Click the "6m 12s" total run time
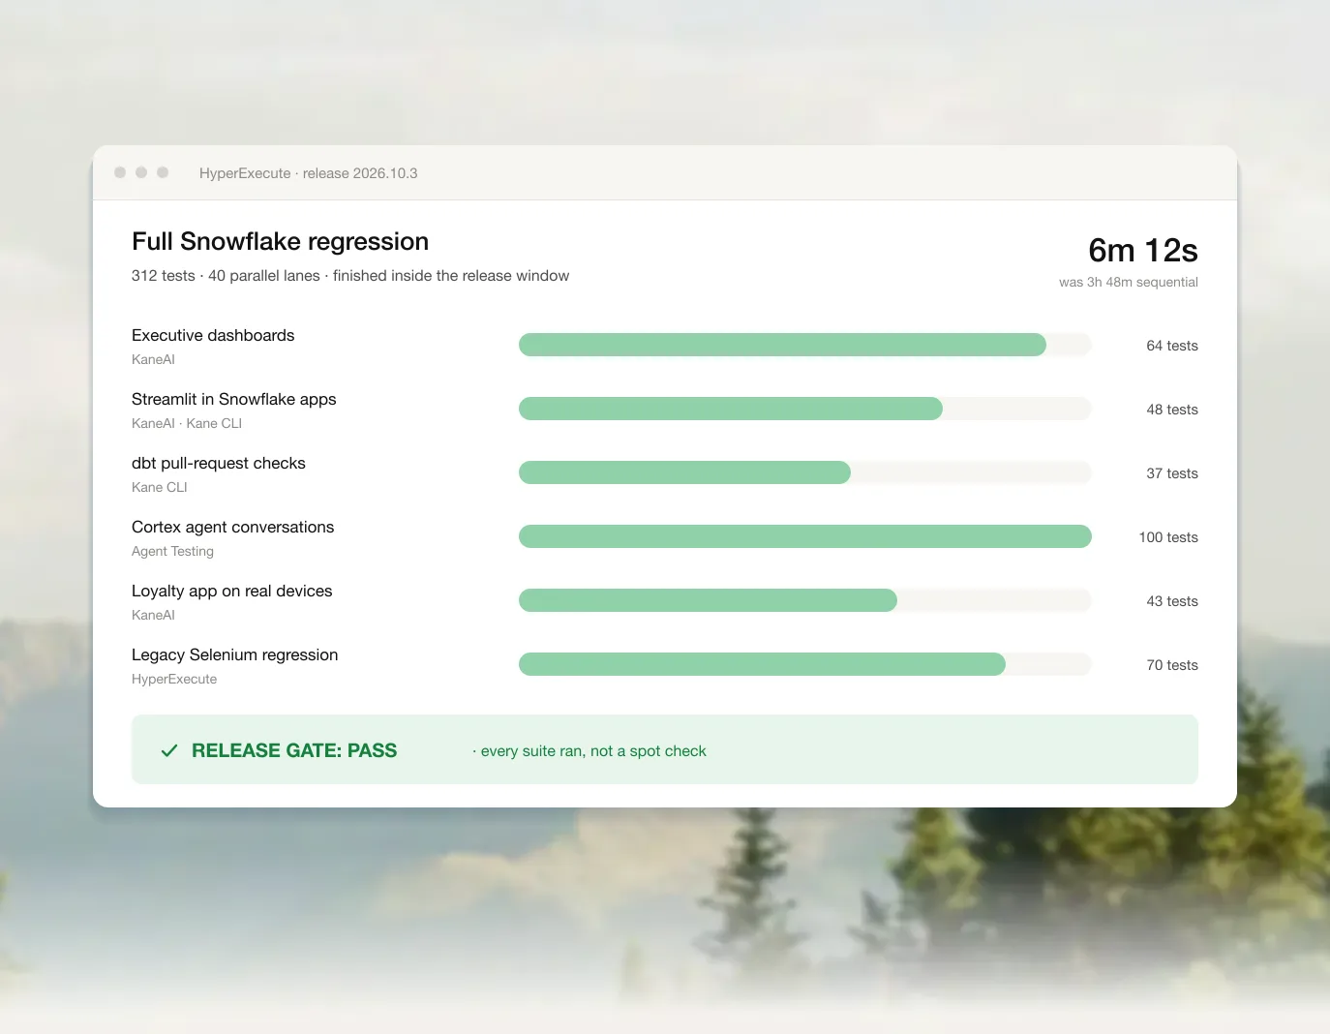 click(x=1143, y=251)
